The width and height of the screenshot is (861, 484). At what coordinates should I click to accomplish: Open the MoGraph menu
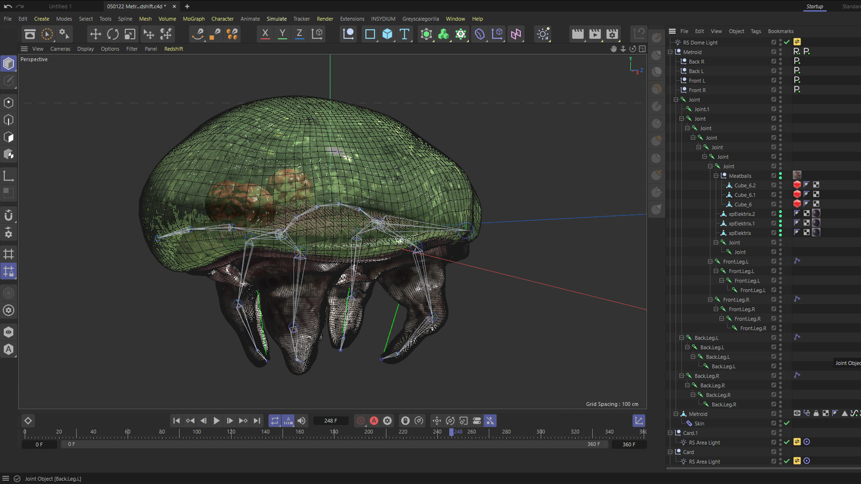pos(193,19)
